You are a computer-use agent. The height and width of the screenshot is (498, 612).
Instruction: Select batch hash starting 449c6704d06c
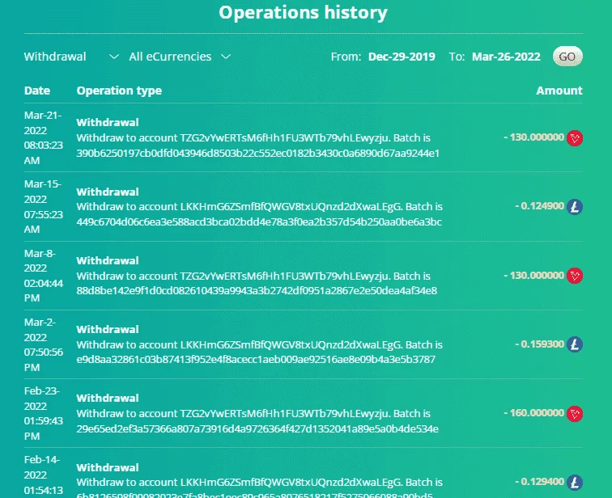(x=259, y=222)
